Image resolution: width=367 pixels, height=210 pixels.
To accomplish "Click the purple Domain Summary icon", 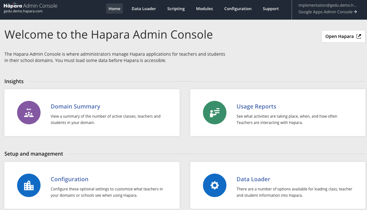I will tap(29, 113).
